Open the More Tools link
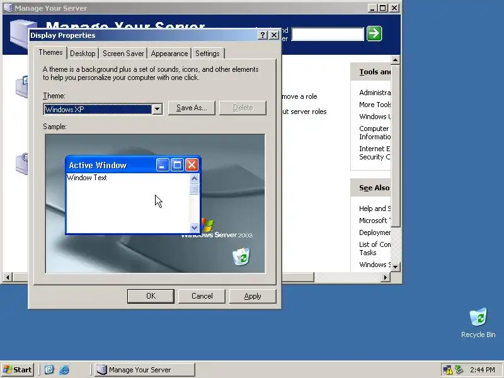 pos(375,105)
